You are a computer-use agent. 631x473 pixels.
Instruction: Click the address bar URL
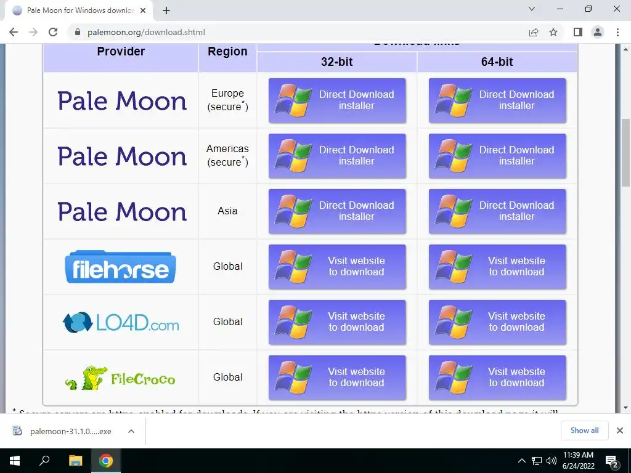(x=146, y=32)
